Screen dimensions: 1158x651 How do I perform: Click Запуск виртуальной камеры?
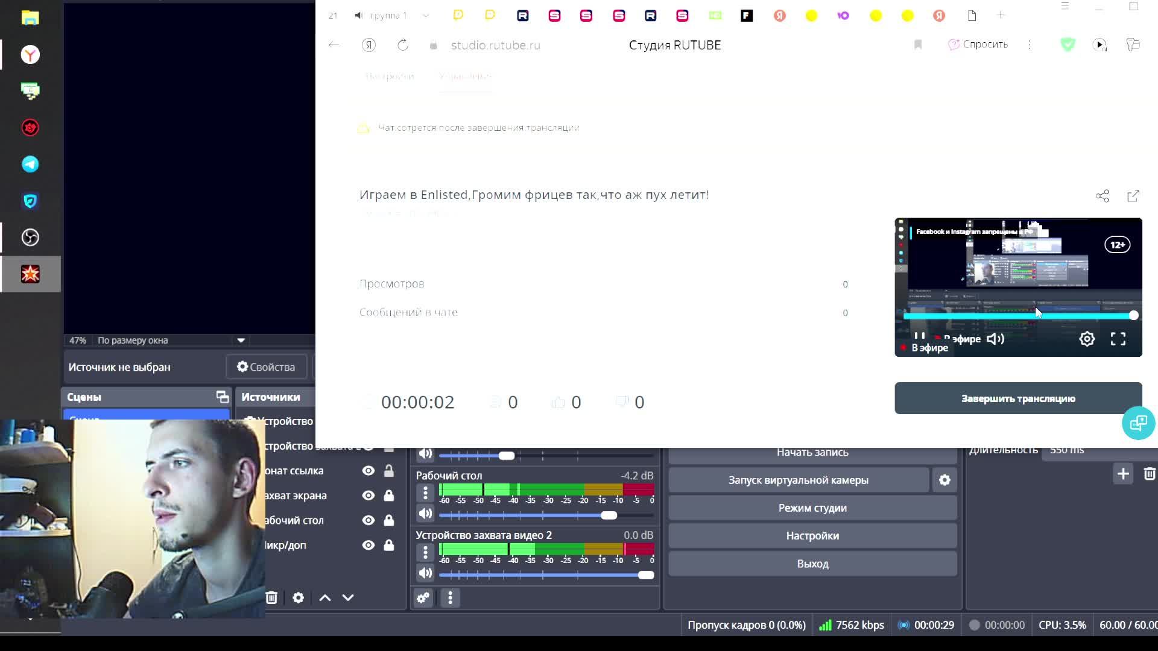pyautogui.click(x=799, y=480)
